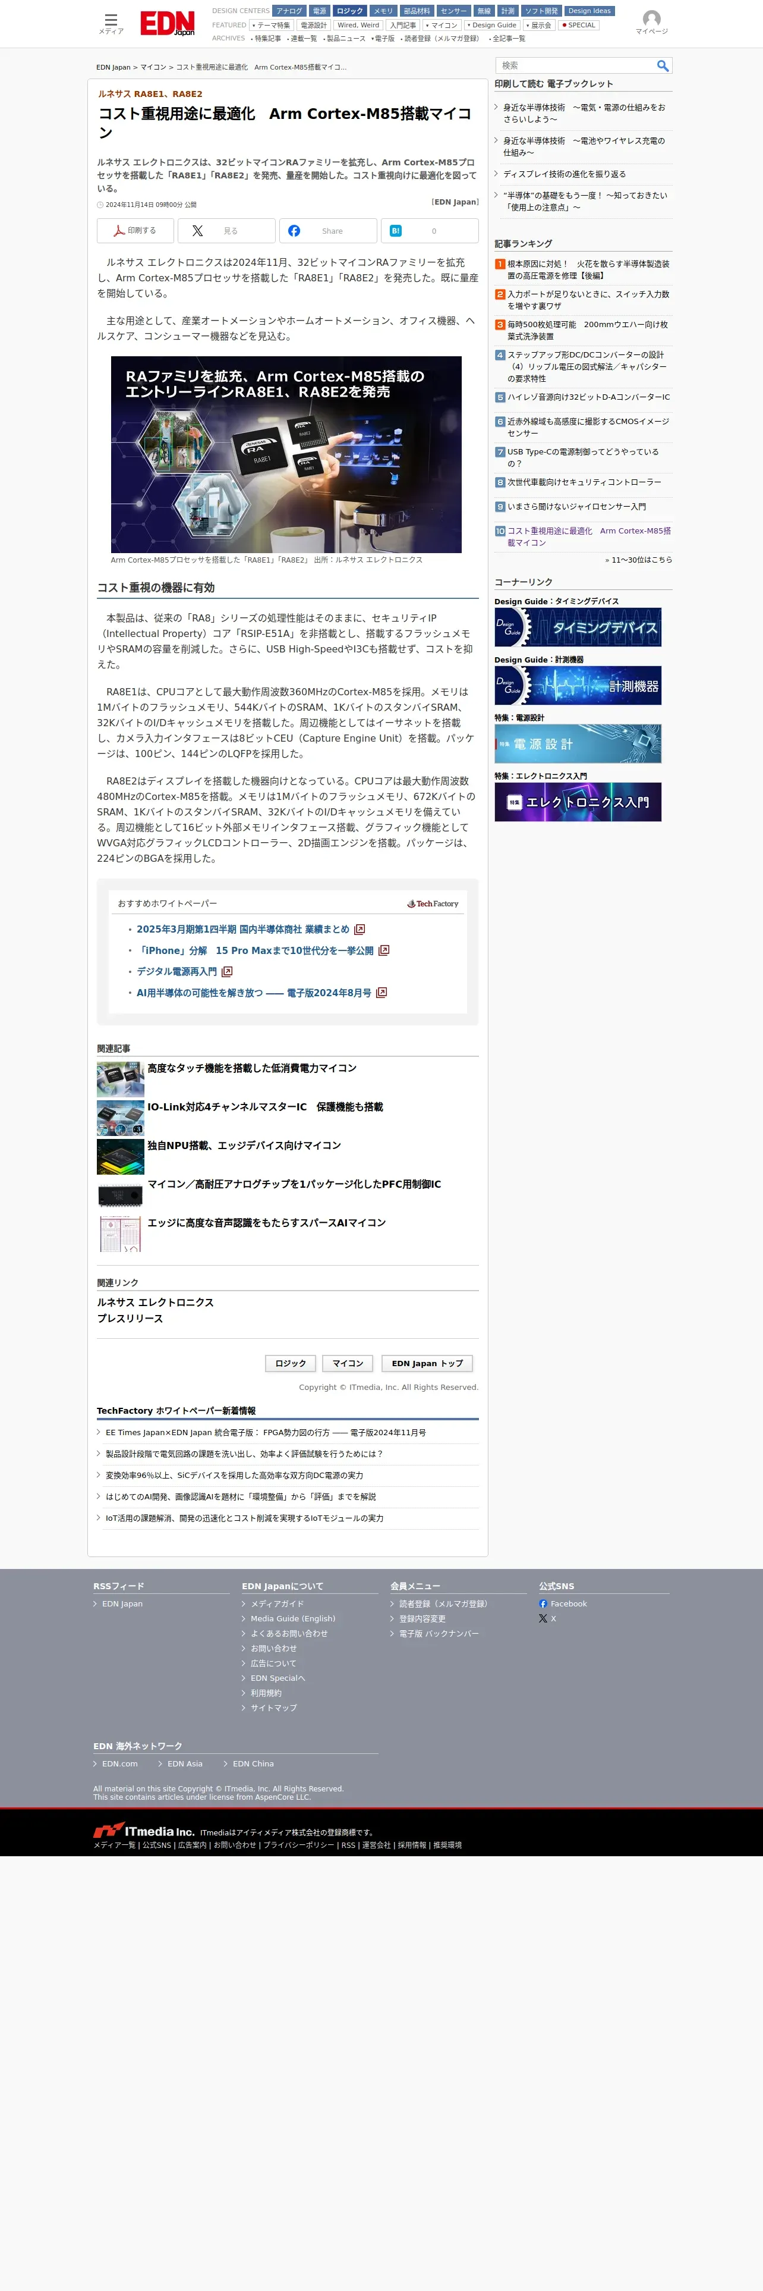The height and width of the screenshot is (2291, 763).
Task: Click the RA8E1 RA8E2 article hero image
Action: coord(286,454)
